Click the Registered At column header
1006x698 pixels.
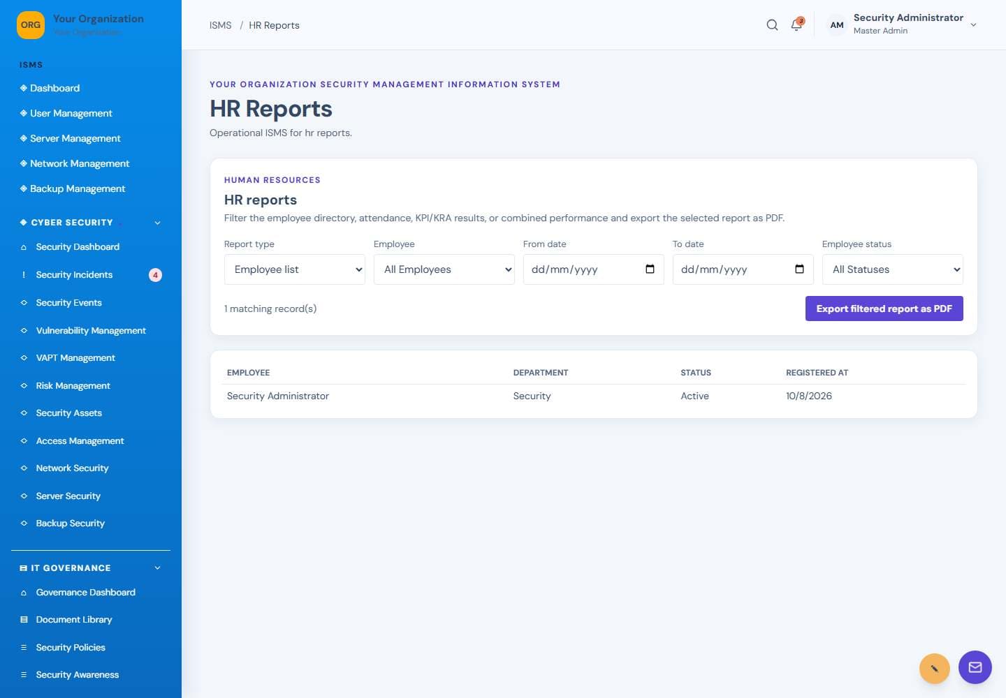coord(817,373)
